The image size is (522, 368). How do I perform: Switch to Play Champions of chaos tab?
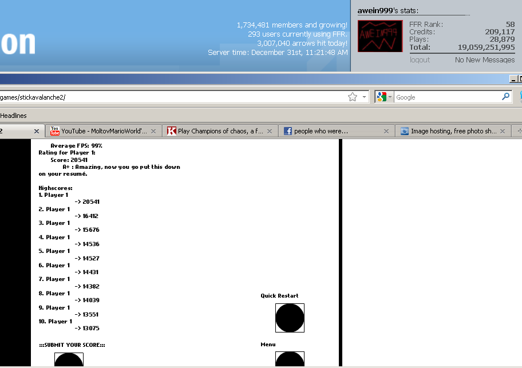pyautogui.click(x=215, y=131)
